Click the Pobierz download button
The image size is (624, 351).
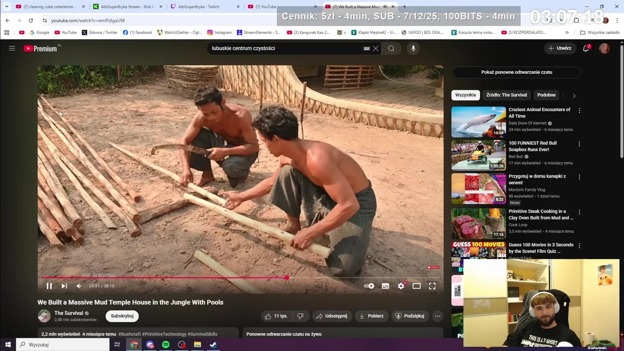click(x=371, y=316)
